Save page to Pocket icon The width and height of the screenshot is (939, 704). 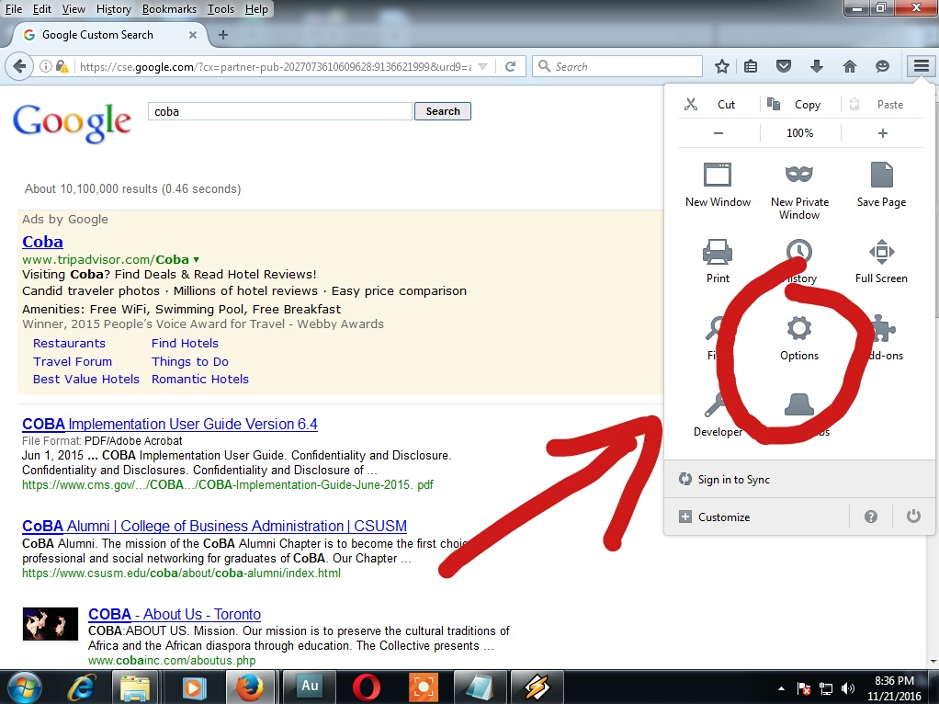click(x=784, y=66)
